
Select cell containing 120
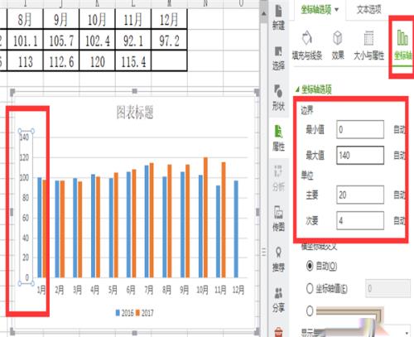coord(97,61)
